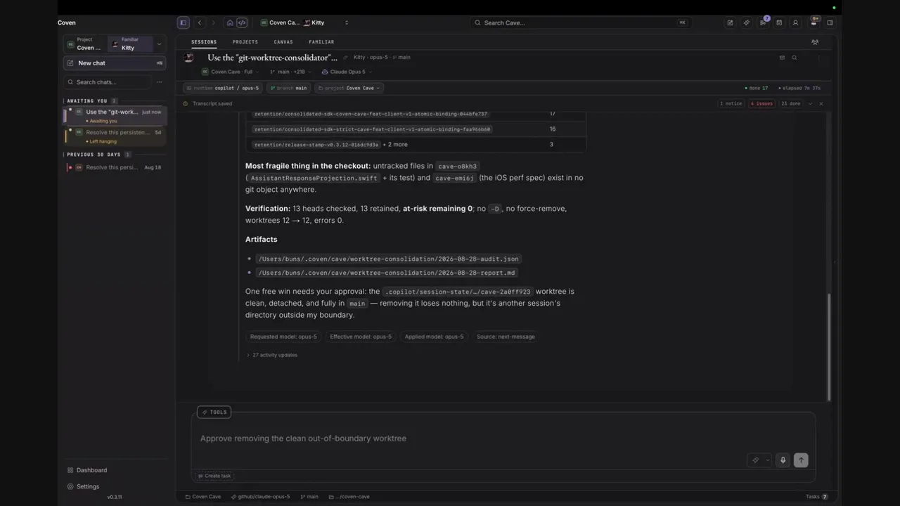Click the Requested model: opus-5 chip
Screen dimensions: 900x506
click(283, 337)
